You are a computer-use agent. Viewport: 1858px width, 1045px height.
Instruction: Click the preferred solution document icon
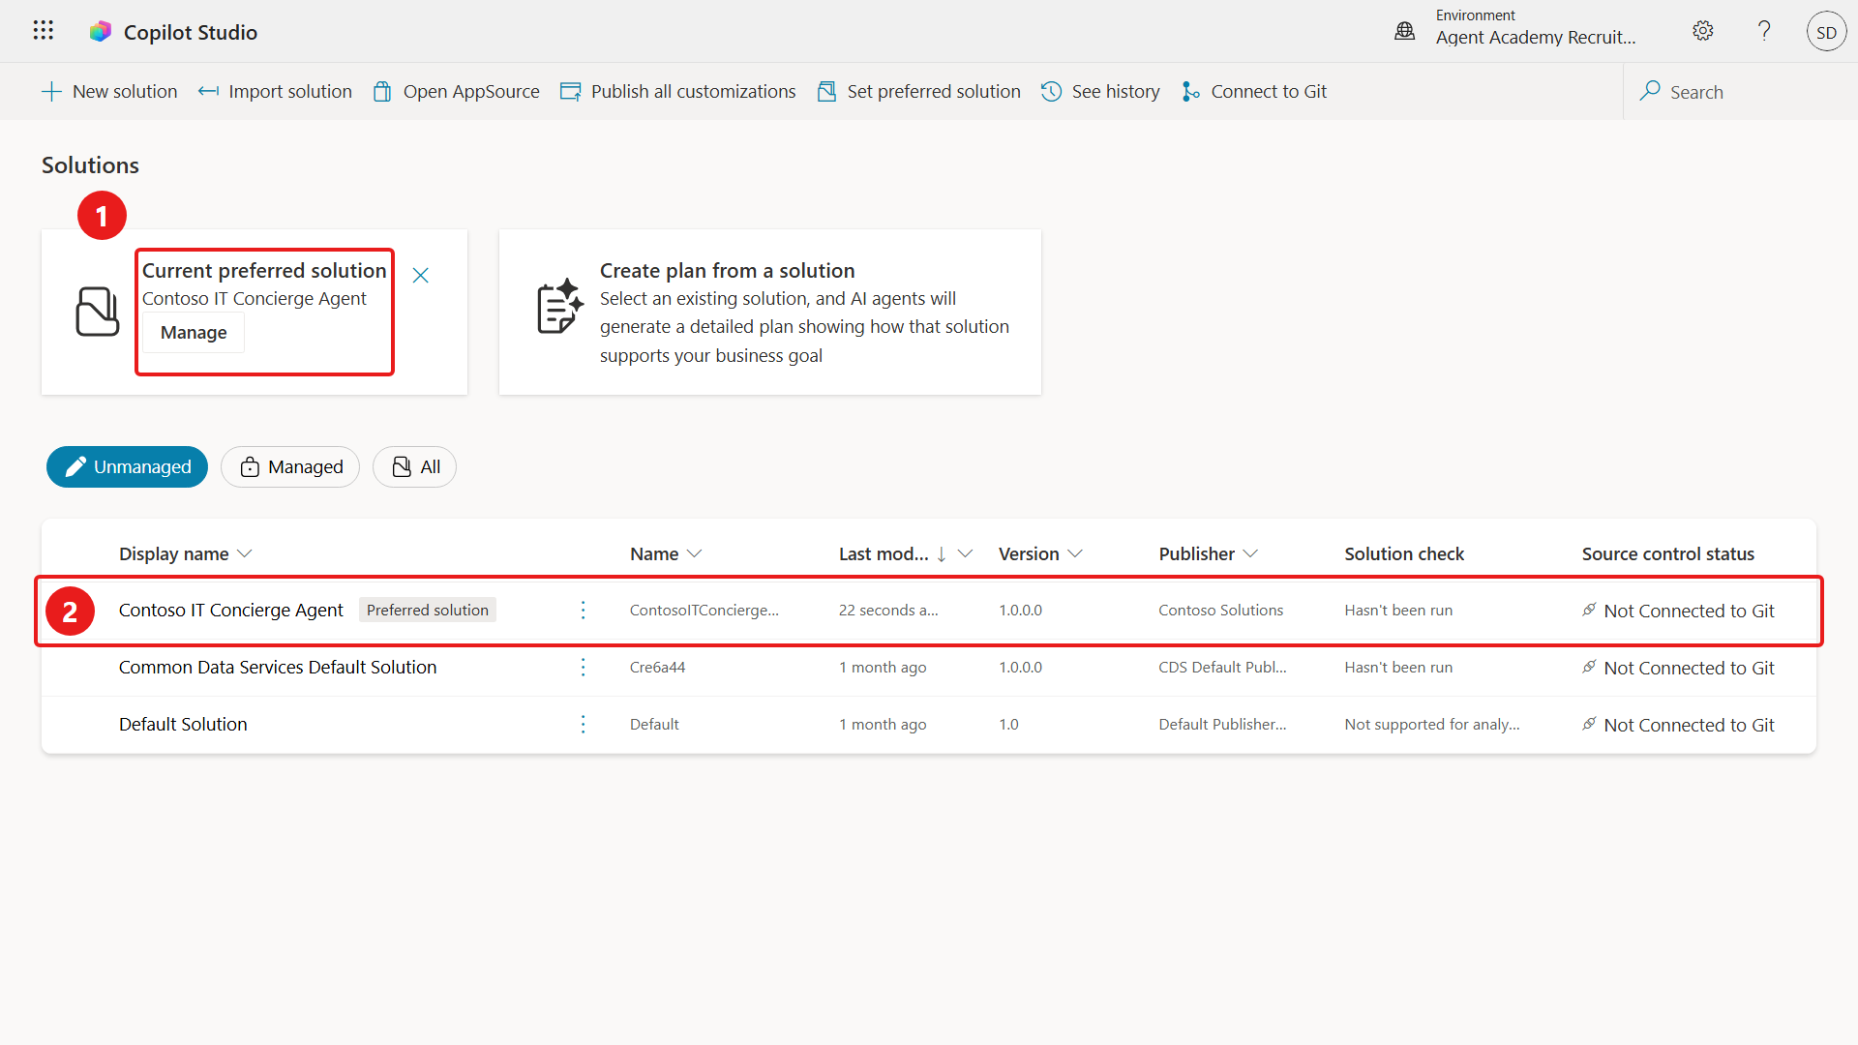pos(97,312)
